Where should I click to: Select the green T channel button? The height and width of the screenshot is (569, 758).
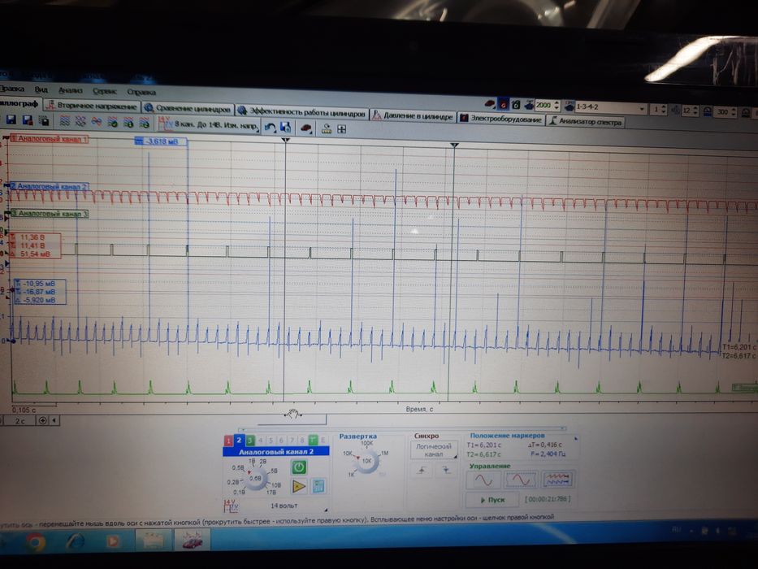313,441
